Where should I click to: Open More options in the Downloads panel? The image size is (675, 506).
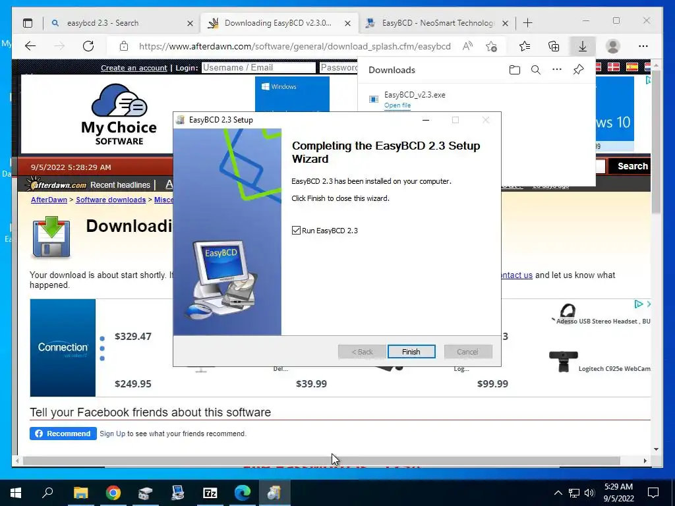tap(556, 69)
